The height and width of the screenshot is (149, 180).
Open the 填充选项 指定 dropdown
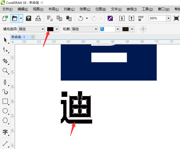point(31,29)
